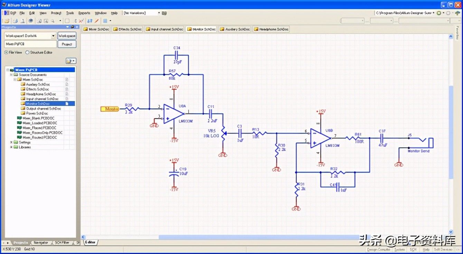
Task: Click the Workspace button
Action: pos(67,36)
